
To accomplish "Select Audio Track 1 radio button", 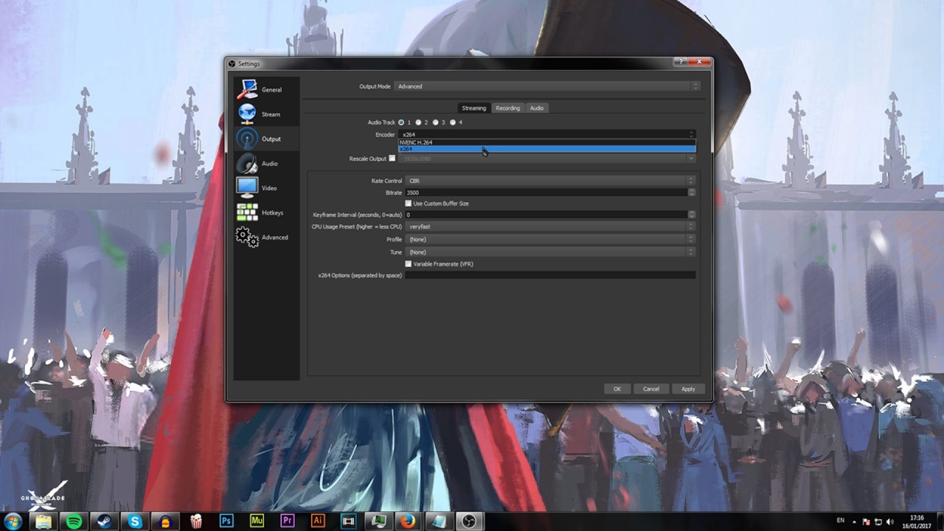I will point(401,122).
